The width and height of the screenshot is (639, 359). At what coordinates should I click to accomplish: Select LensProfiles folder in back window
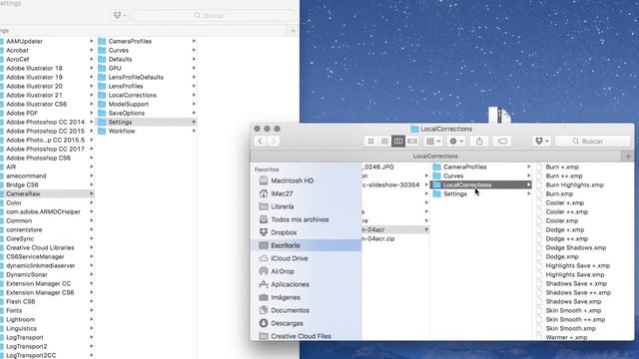(x=125, y=87)
